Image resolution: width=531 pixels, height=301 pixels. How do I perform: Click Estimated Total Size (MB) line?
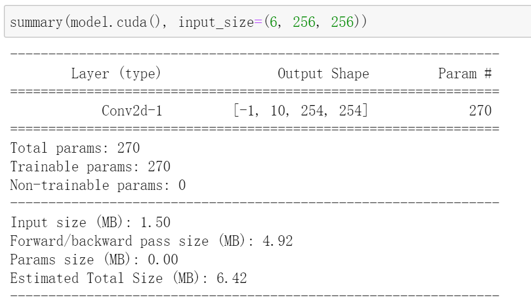coord(128,278)
